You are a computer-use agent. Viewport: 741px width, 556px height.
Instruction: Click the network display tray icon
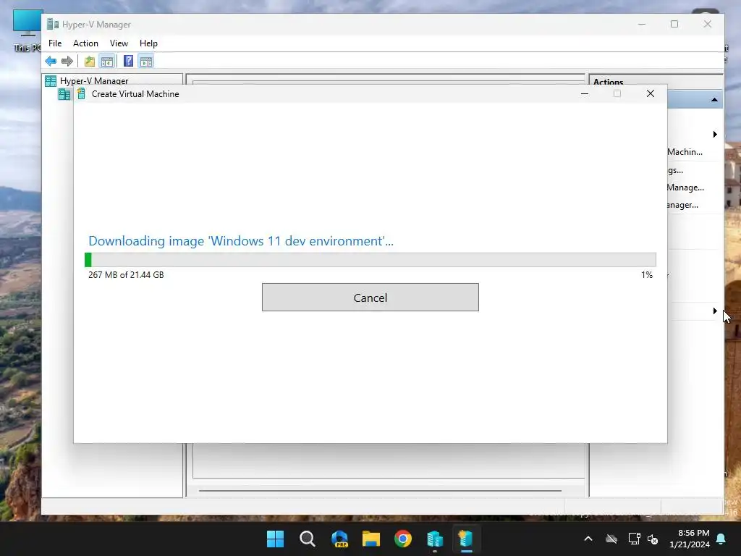pyautogui.click(x=634, y=539)
